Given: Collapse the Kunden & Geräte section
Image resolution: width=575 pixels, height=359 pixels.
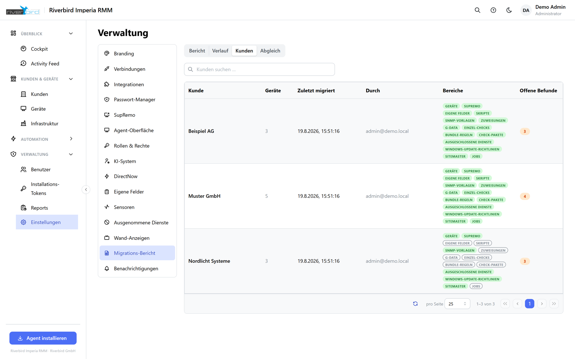Looking at the screenshot, I should click(x=43, y=79).
